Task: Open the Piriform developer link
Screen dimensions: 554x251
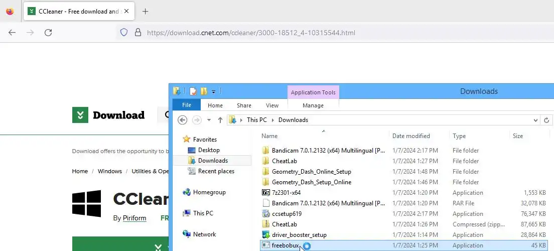Action: click(134, 218)
